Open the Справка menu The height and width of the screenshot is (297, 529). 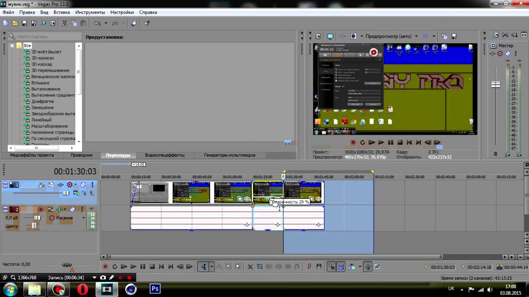coord(148,12)
